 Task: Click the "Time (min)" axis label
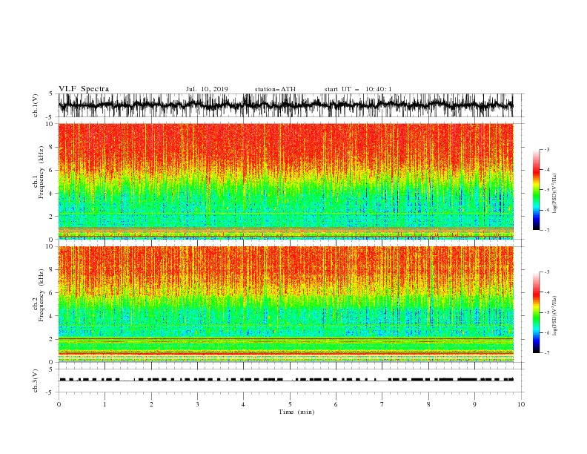(x=296, y=412)
